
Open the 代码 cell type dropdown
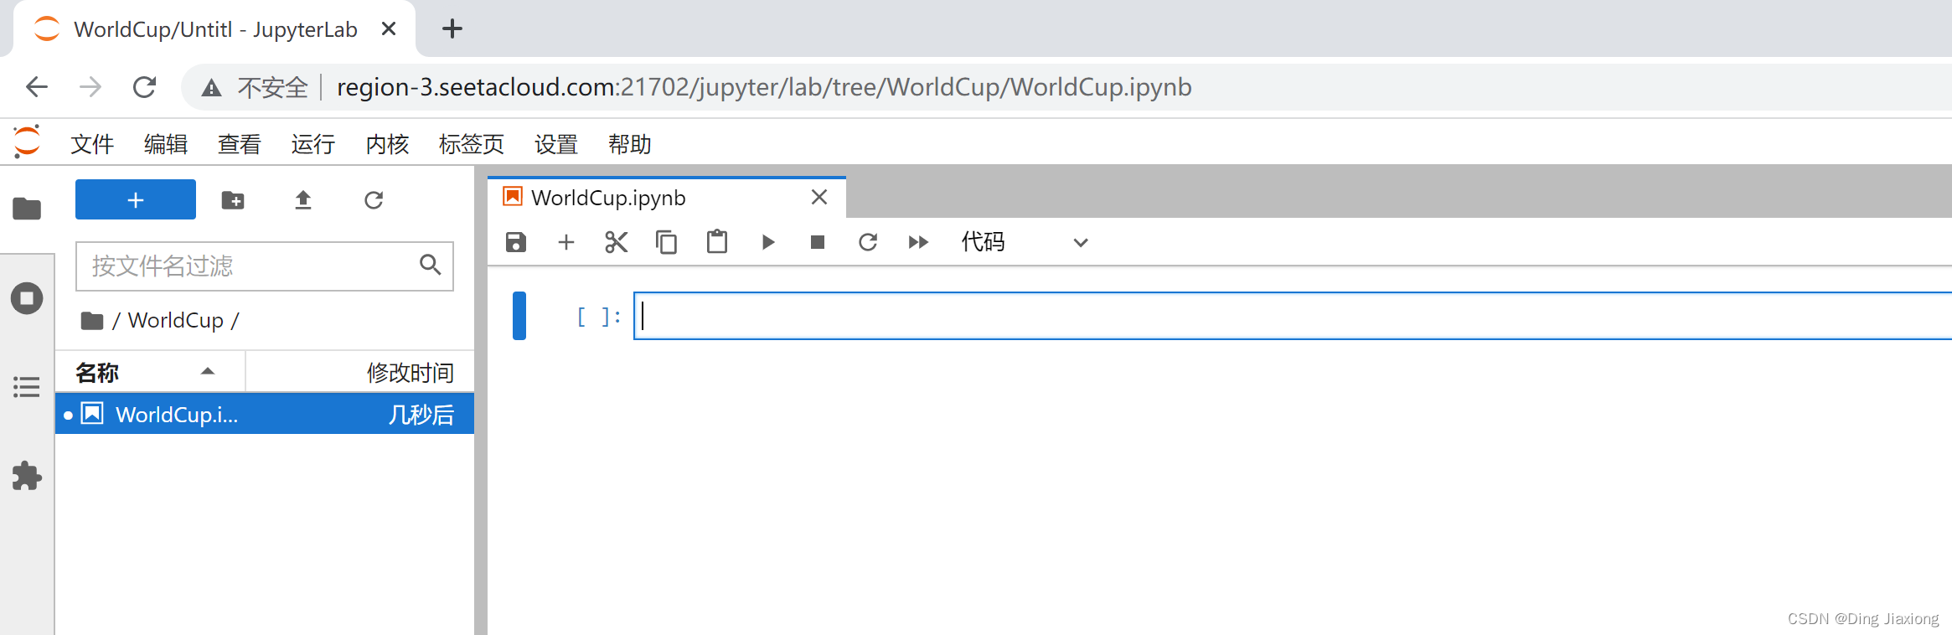coord(1024,242)
